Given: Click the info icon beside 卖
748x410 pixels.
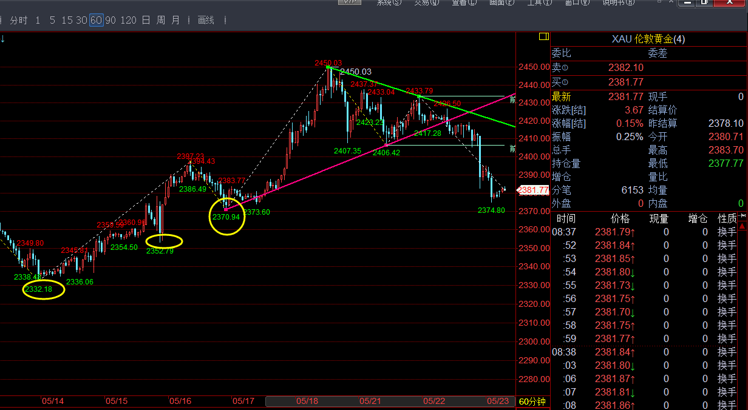Looking at the screenshot, I should tap(565, 68).
